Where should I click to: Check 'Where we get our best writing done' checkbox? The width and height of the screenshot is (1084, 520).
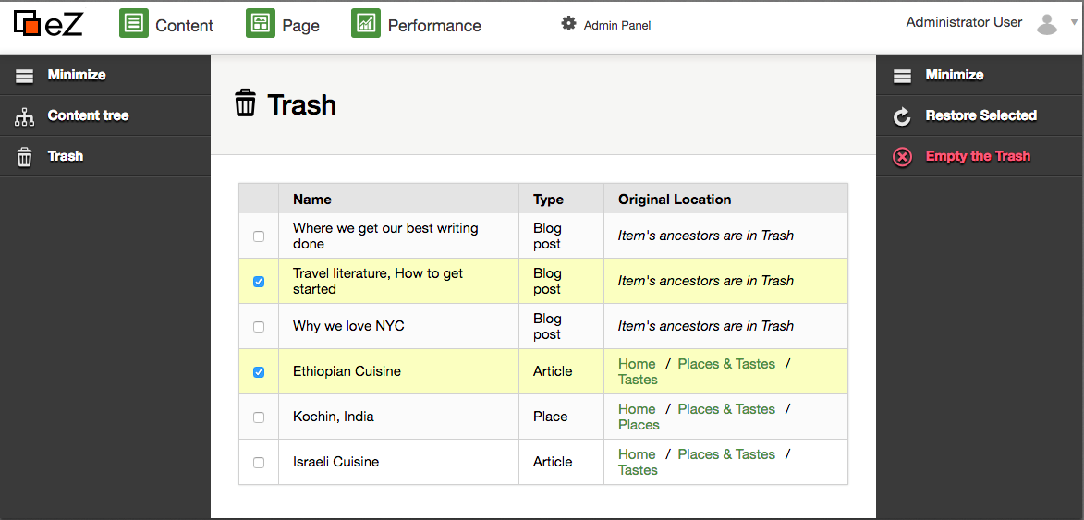click(x=259, y=236)
